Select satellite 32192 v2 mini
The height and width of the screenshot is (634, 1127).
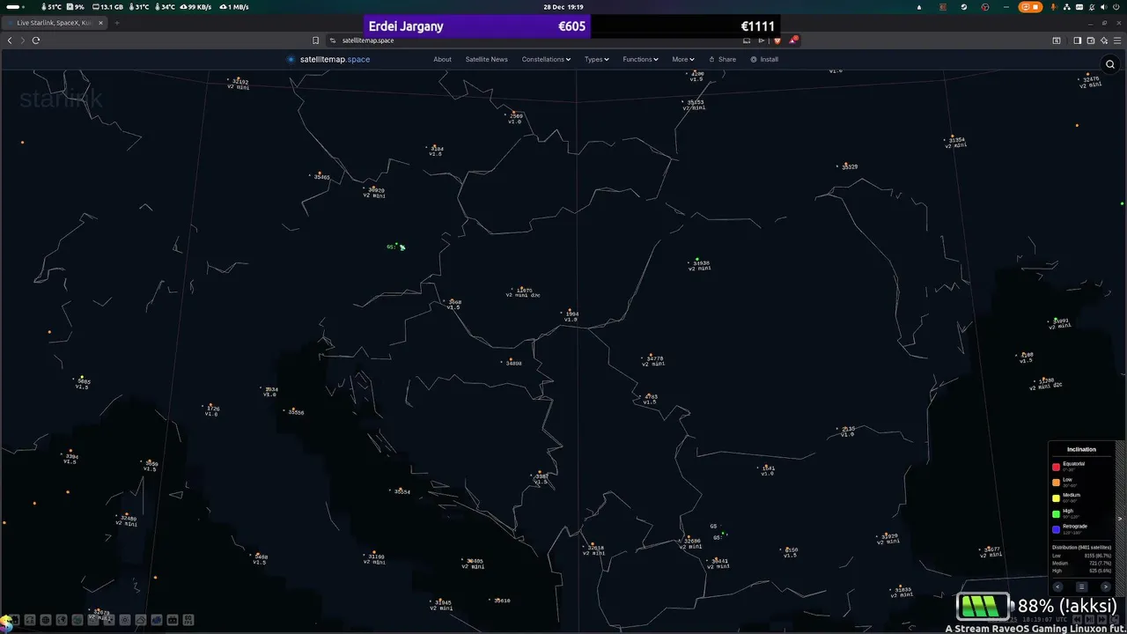(238, 83)
